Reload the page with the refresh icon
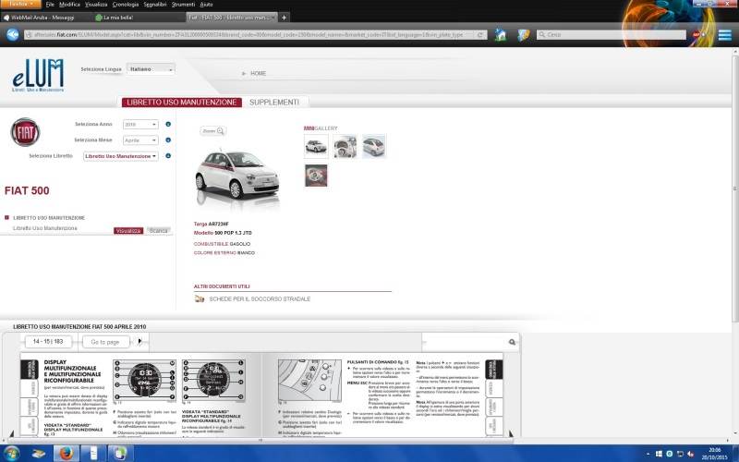739x462 pixels. click(x=479, y=35)
